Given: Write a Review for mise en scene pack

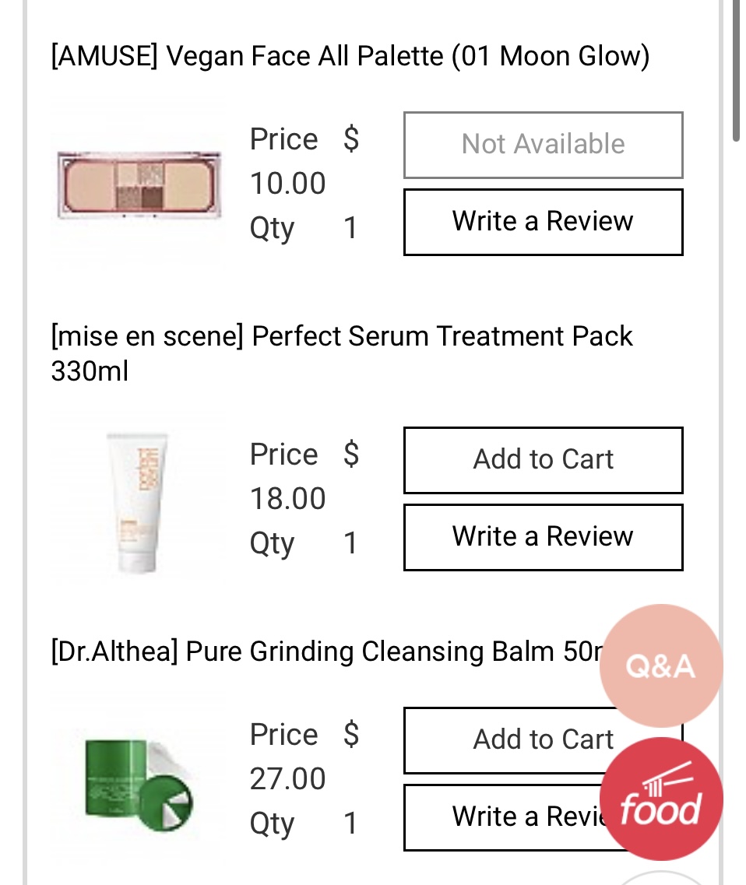Looking at the screenshot, I should click(x=543, y=537).
